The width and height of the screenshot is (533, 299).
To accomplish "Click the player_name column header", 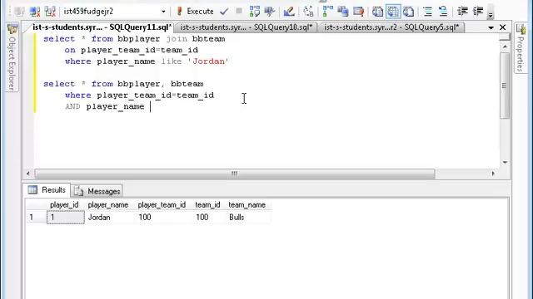I will 108,205.
